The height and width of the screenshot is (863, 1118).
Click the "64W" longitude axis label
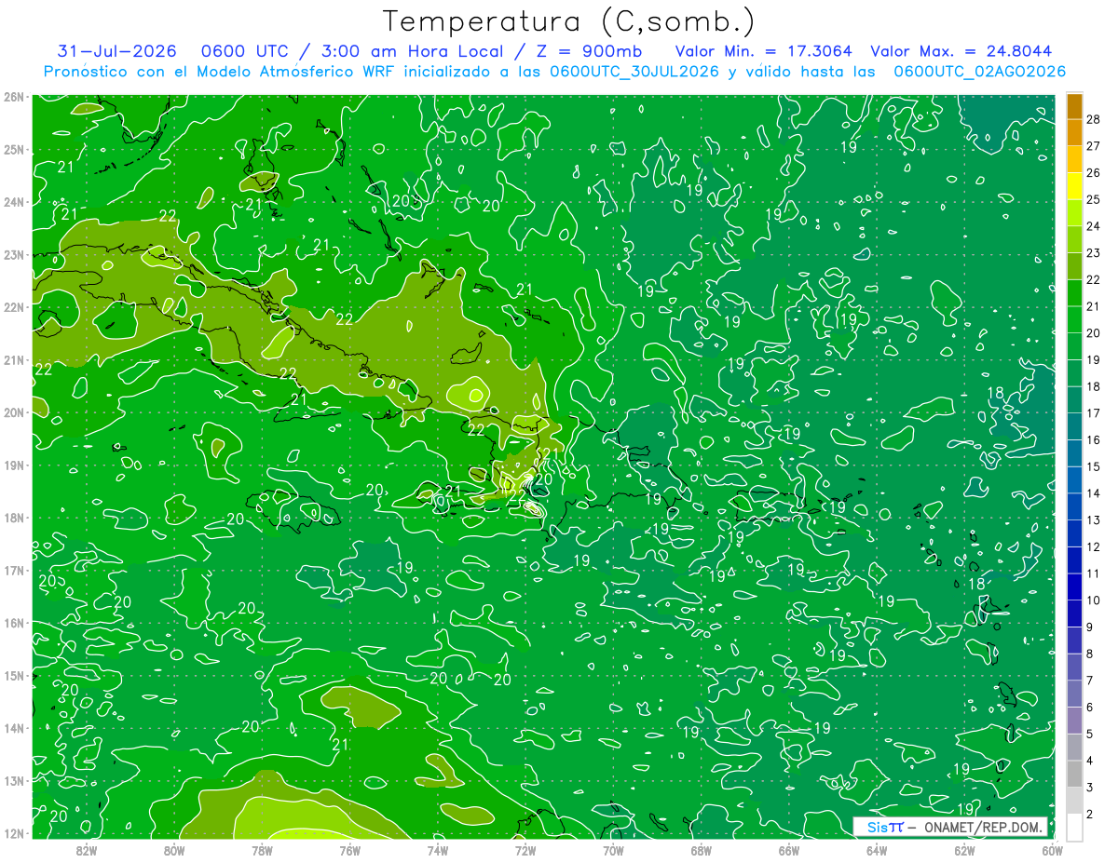pos(876,849)
